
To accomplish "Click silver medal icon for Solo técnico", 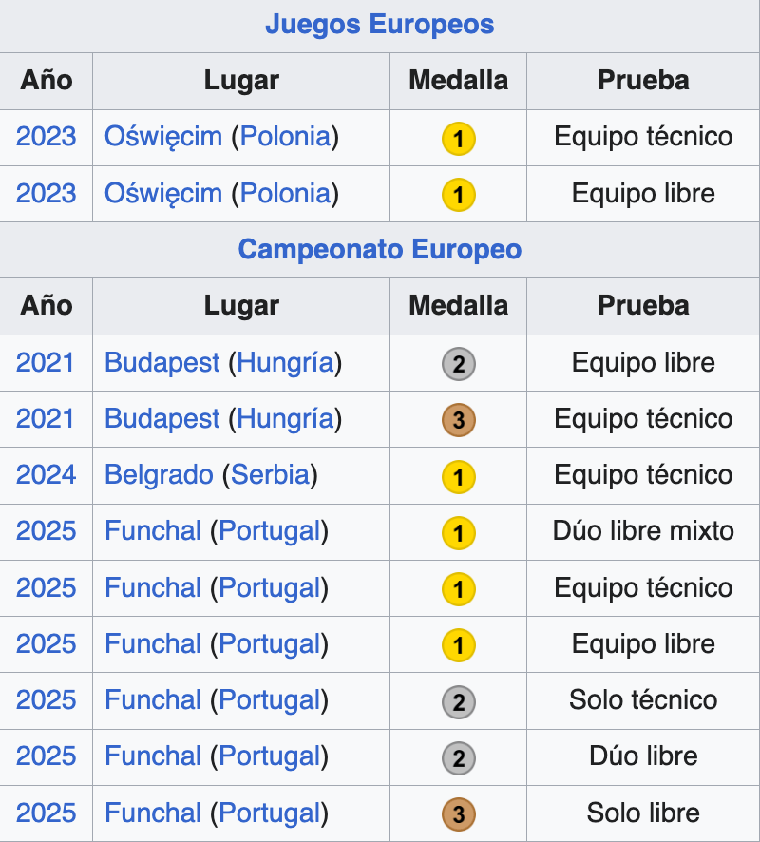I will coord(458,701).
